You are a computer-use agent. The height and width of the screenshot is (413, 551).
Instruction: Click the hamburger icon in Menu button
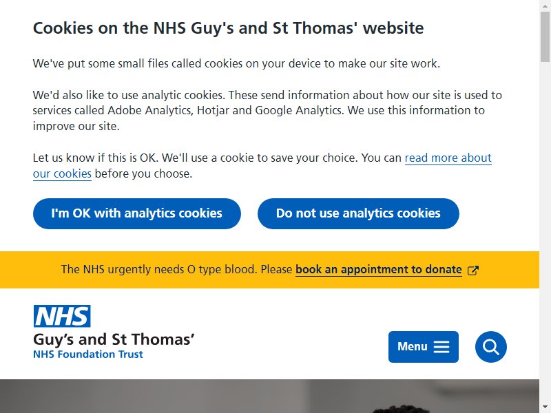click(441, 347)
